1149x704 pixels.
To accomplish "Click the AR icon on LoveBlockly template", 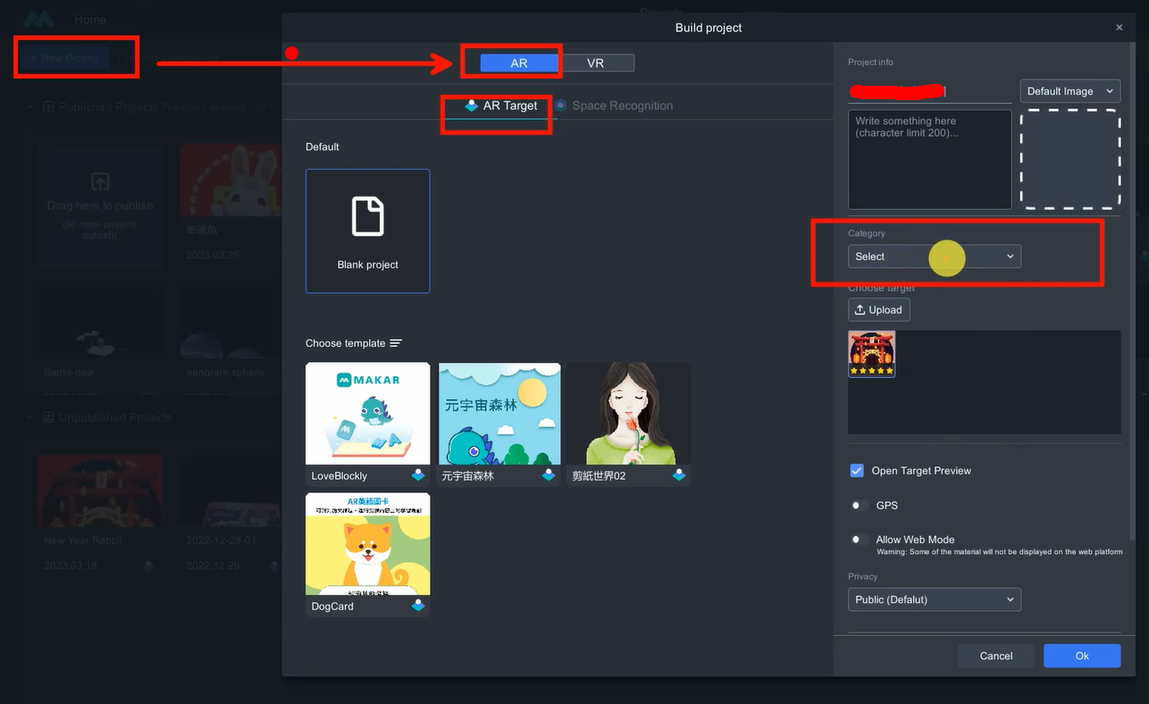I will click(x=418, y=475).
